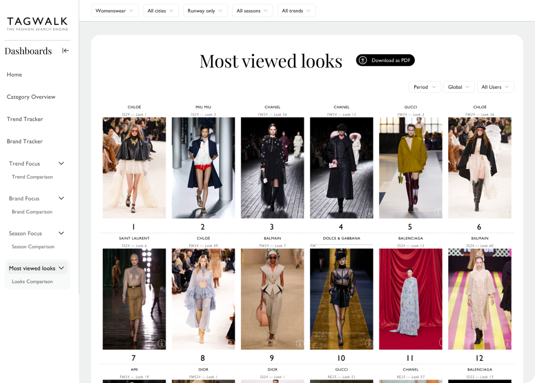Viewport: 535px width, 383px height.
Task: Open the Trend Tracker dashboard
Action: (x=25, y=119)
